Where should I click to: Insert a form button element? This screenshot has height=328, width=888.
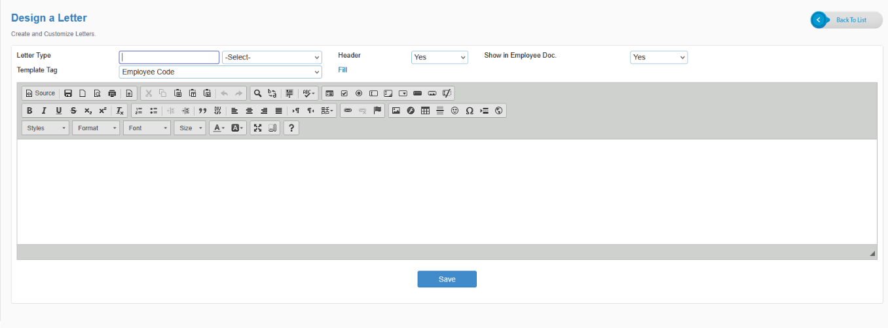point(417,94)
